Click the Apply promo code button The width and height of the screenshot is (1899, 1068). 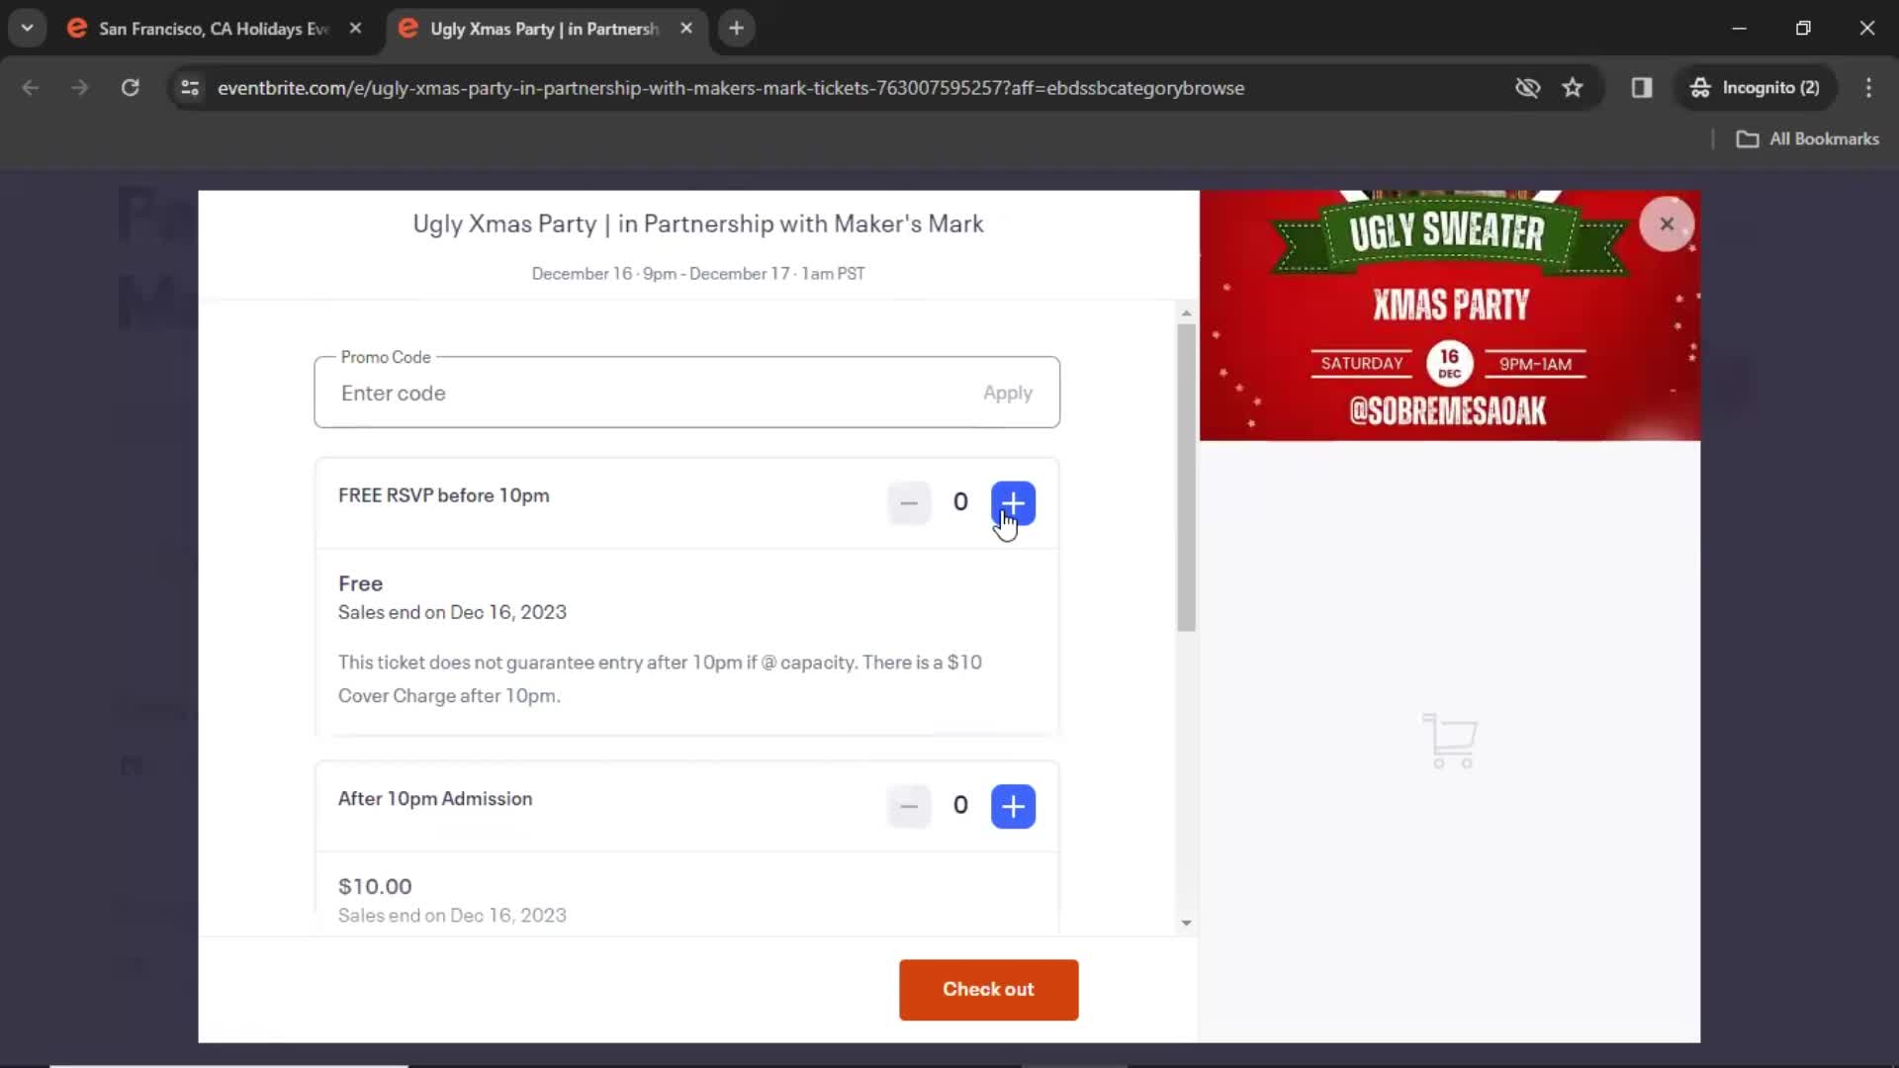[1007, 393]
